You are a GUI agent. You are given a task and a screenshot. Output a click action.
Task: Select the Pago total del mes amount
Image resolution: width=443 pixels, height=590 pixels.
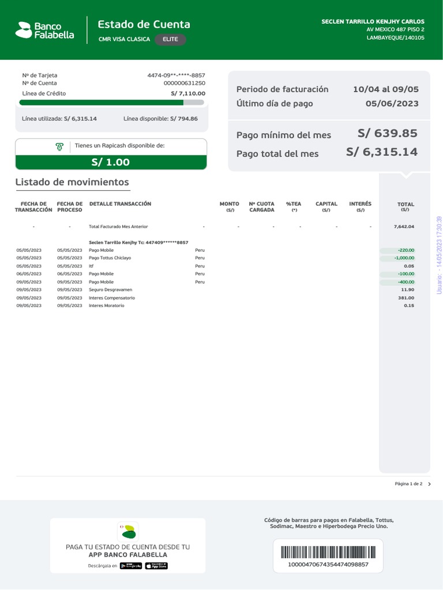[382, 152]
